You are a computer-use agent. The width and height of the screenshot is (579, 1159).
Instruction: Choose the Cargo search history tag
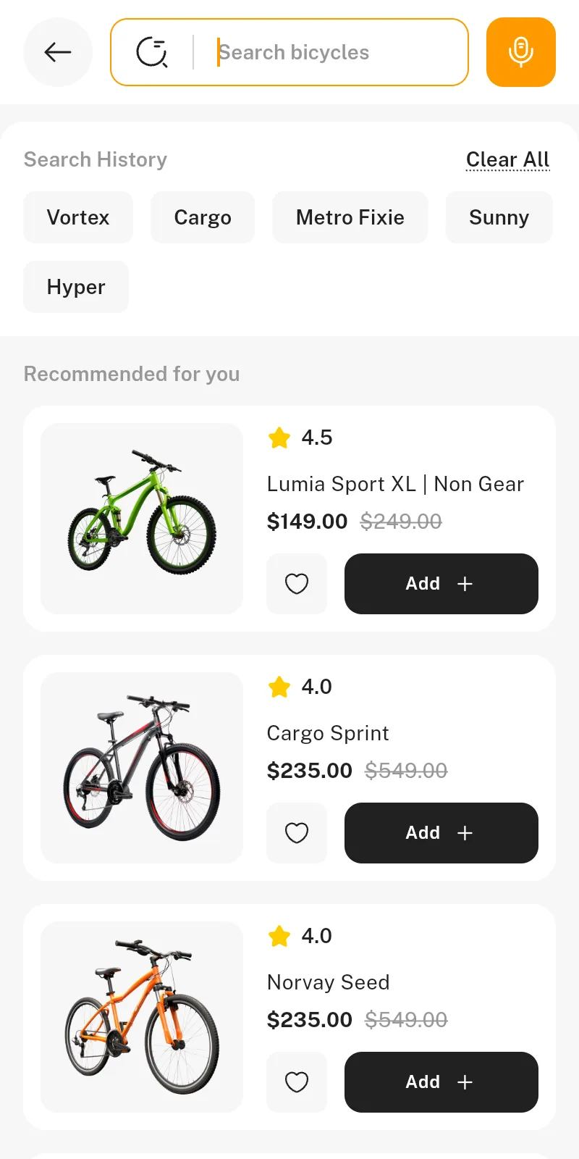(x=203, y=217)
